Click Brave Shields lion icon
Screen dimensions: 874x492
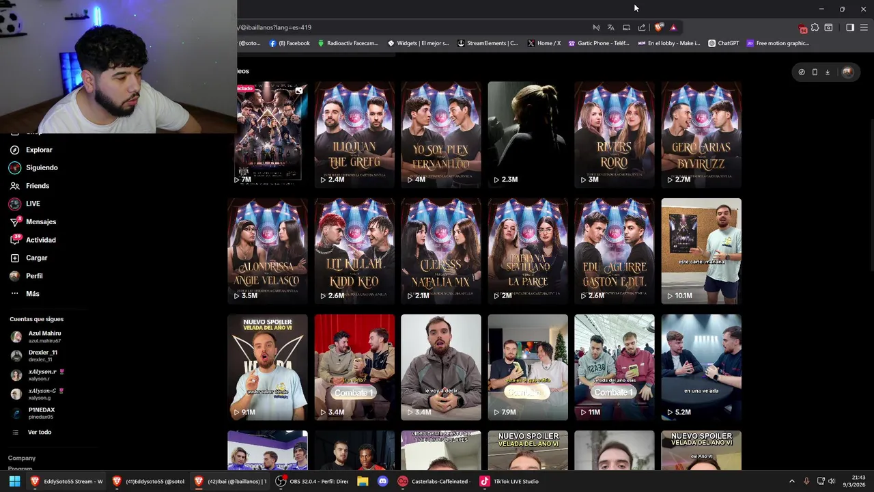[658, 27]
